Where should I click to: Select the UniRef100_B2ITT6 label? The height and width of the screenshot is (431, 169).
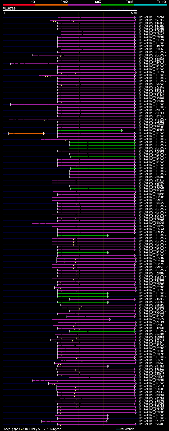152,192
